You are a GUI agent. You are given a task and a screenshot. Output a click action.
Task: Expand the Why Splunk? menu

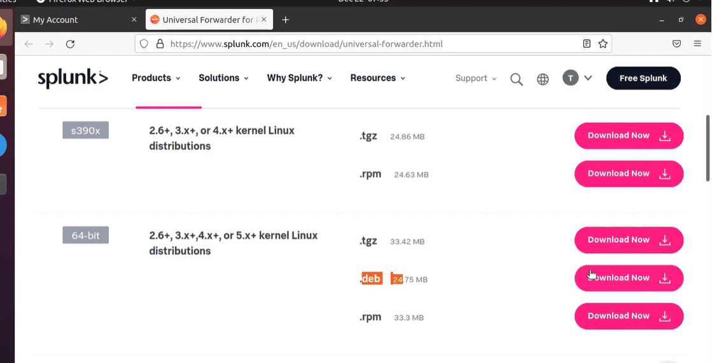point(300,78)
